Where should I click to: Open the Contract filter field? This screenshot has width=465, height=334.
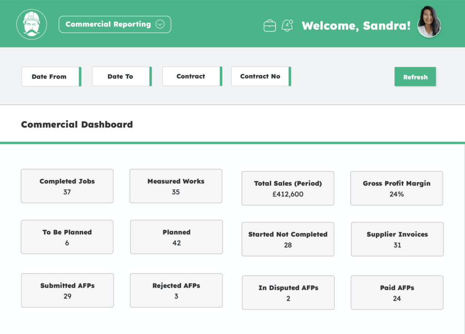click(193, 76)
